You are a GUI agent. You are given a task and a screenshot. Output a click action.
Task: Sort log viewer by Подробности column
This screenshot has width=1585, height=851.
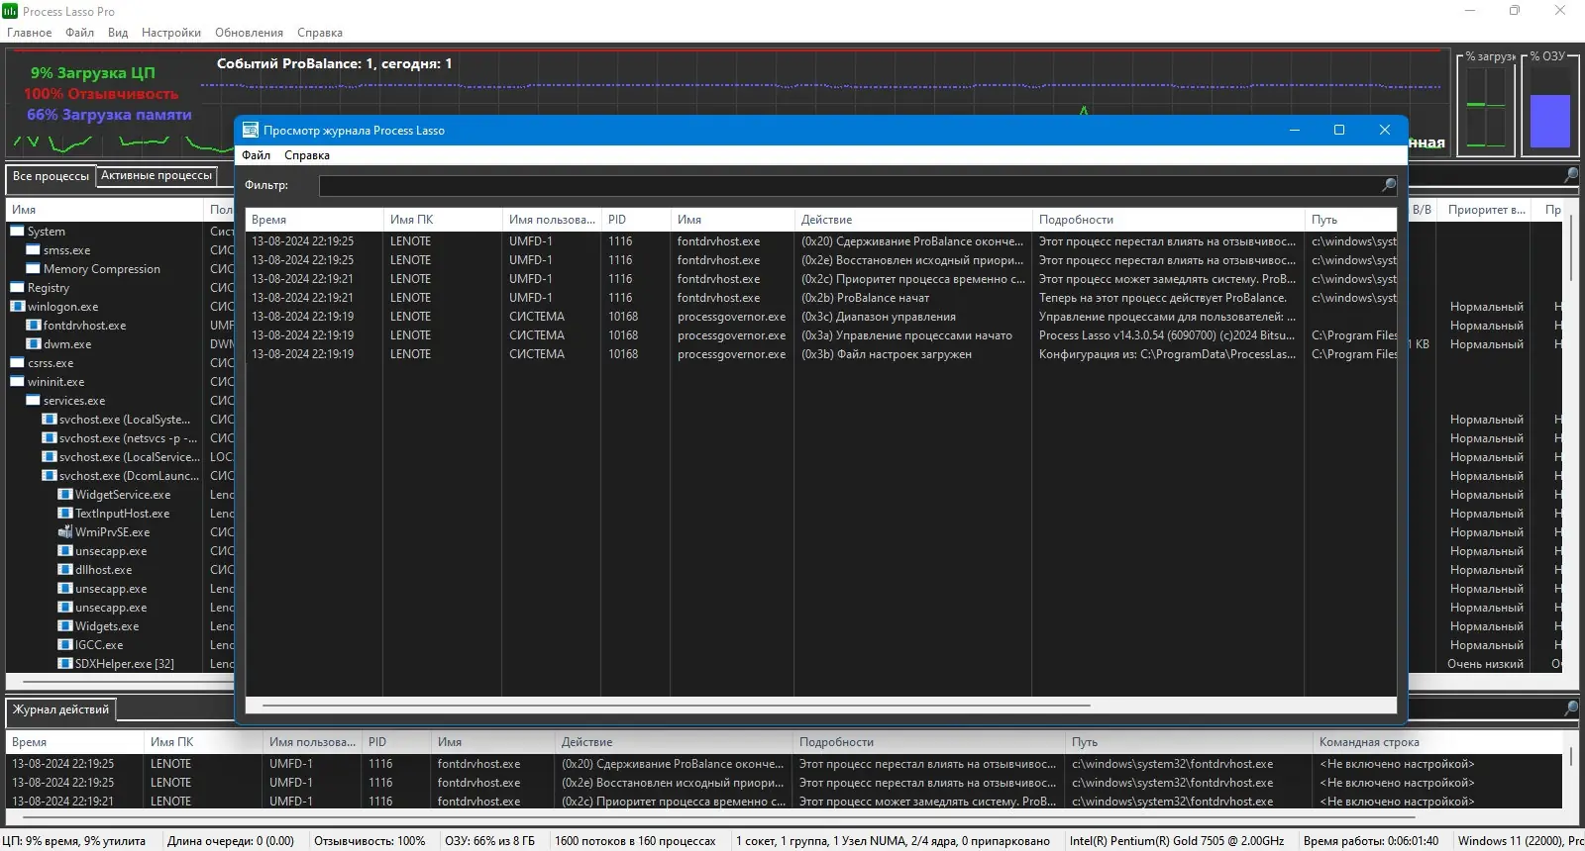tap(1169, 220)
